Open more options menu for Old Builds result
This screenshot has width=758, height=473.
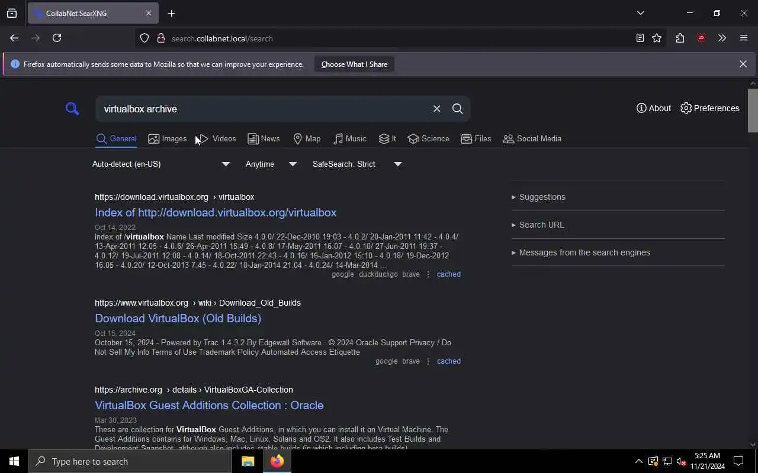[x=428, y=361]
